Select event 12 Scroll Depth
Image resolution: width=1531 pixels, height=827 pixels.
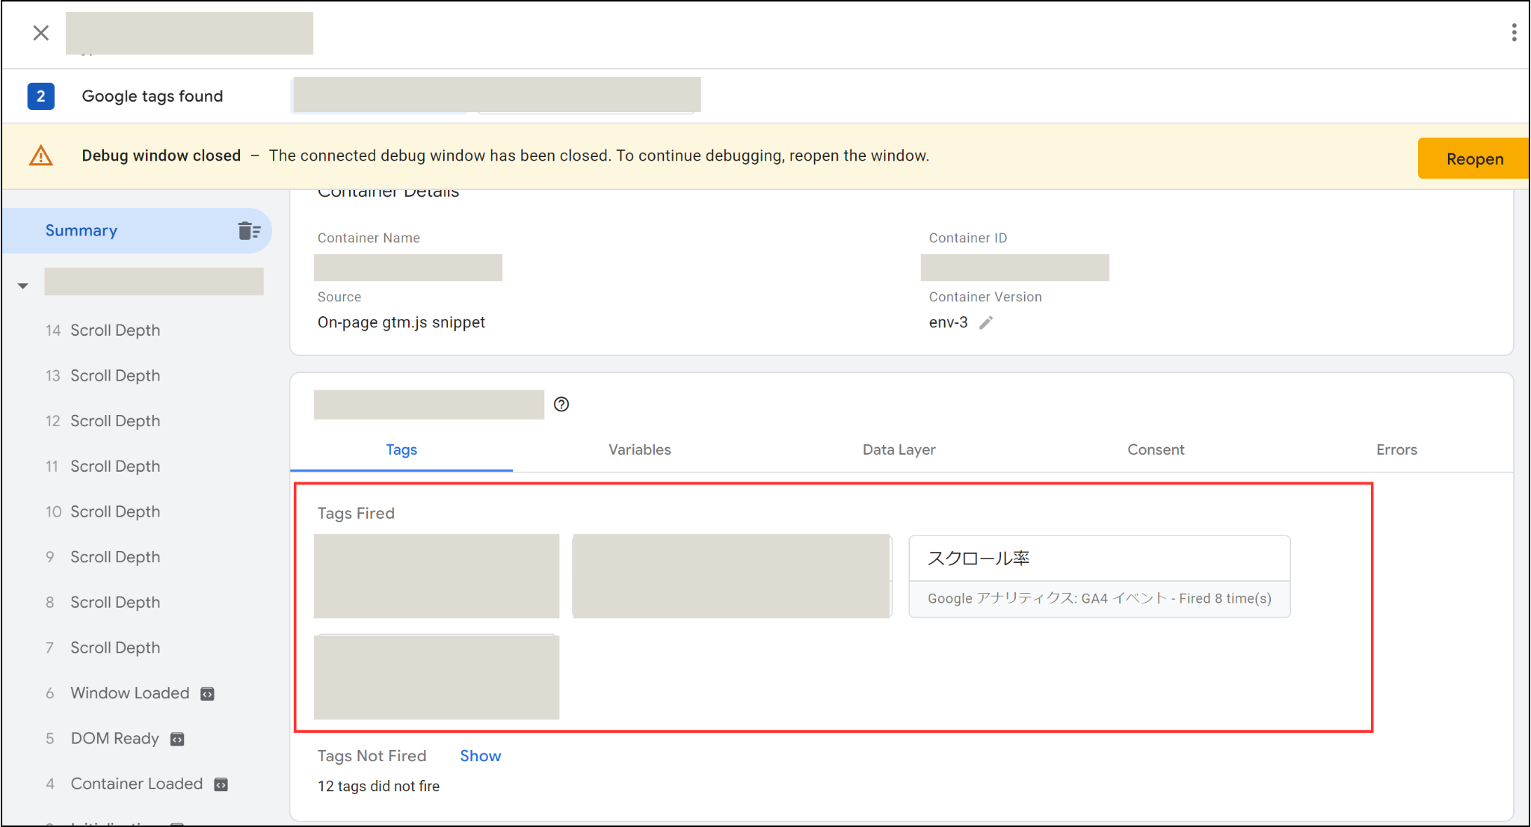click(x=103, y=421)
